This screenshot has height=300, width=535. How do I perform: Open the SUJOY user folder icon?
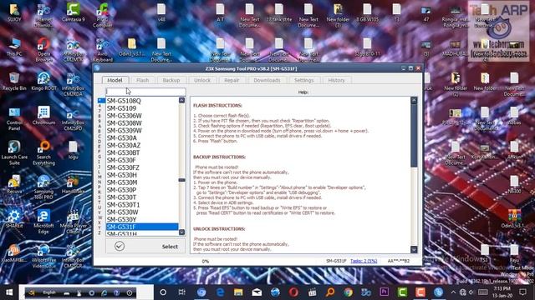pos(14,13)
